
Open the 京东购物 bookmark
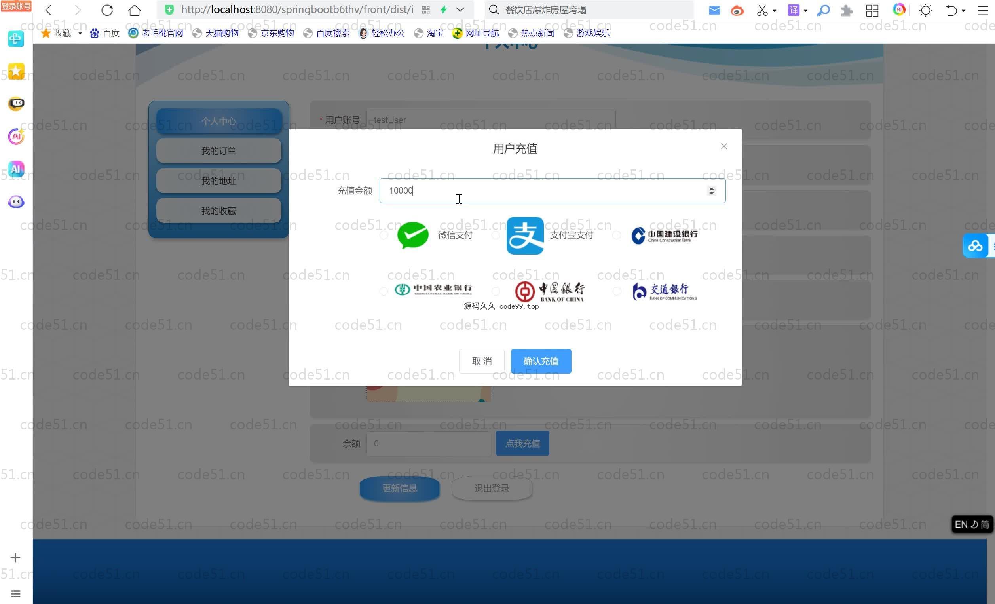coord(271,33)
